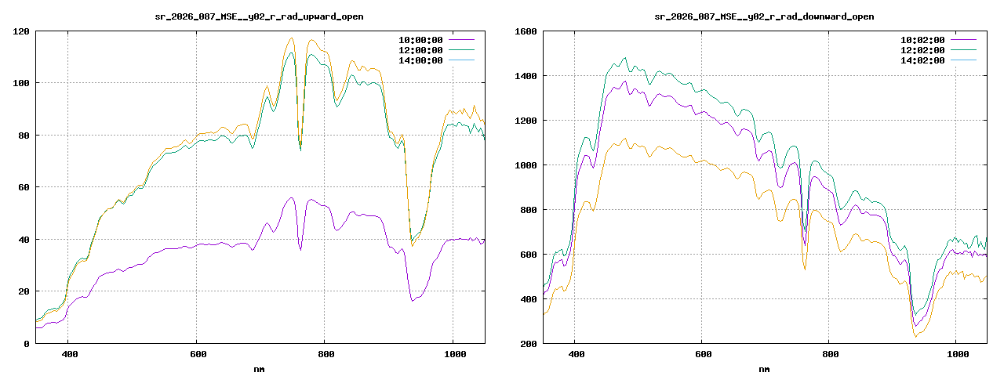Click the downward_open chart title
The image size is (1004, 376).
[764, 16]
